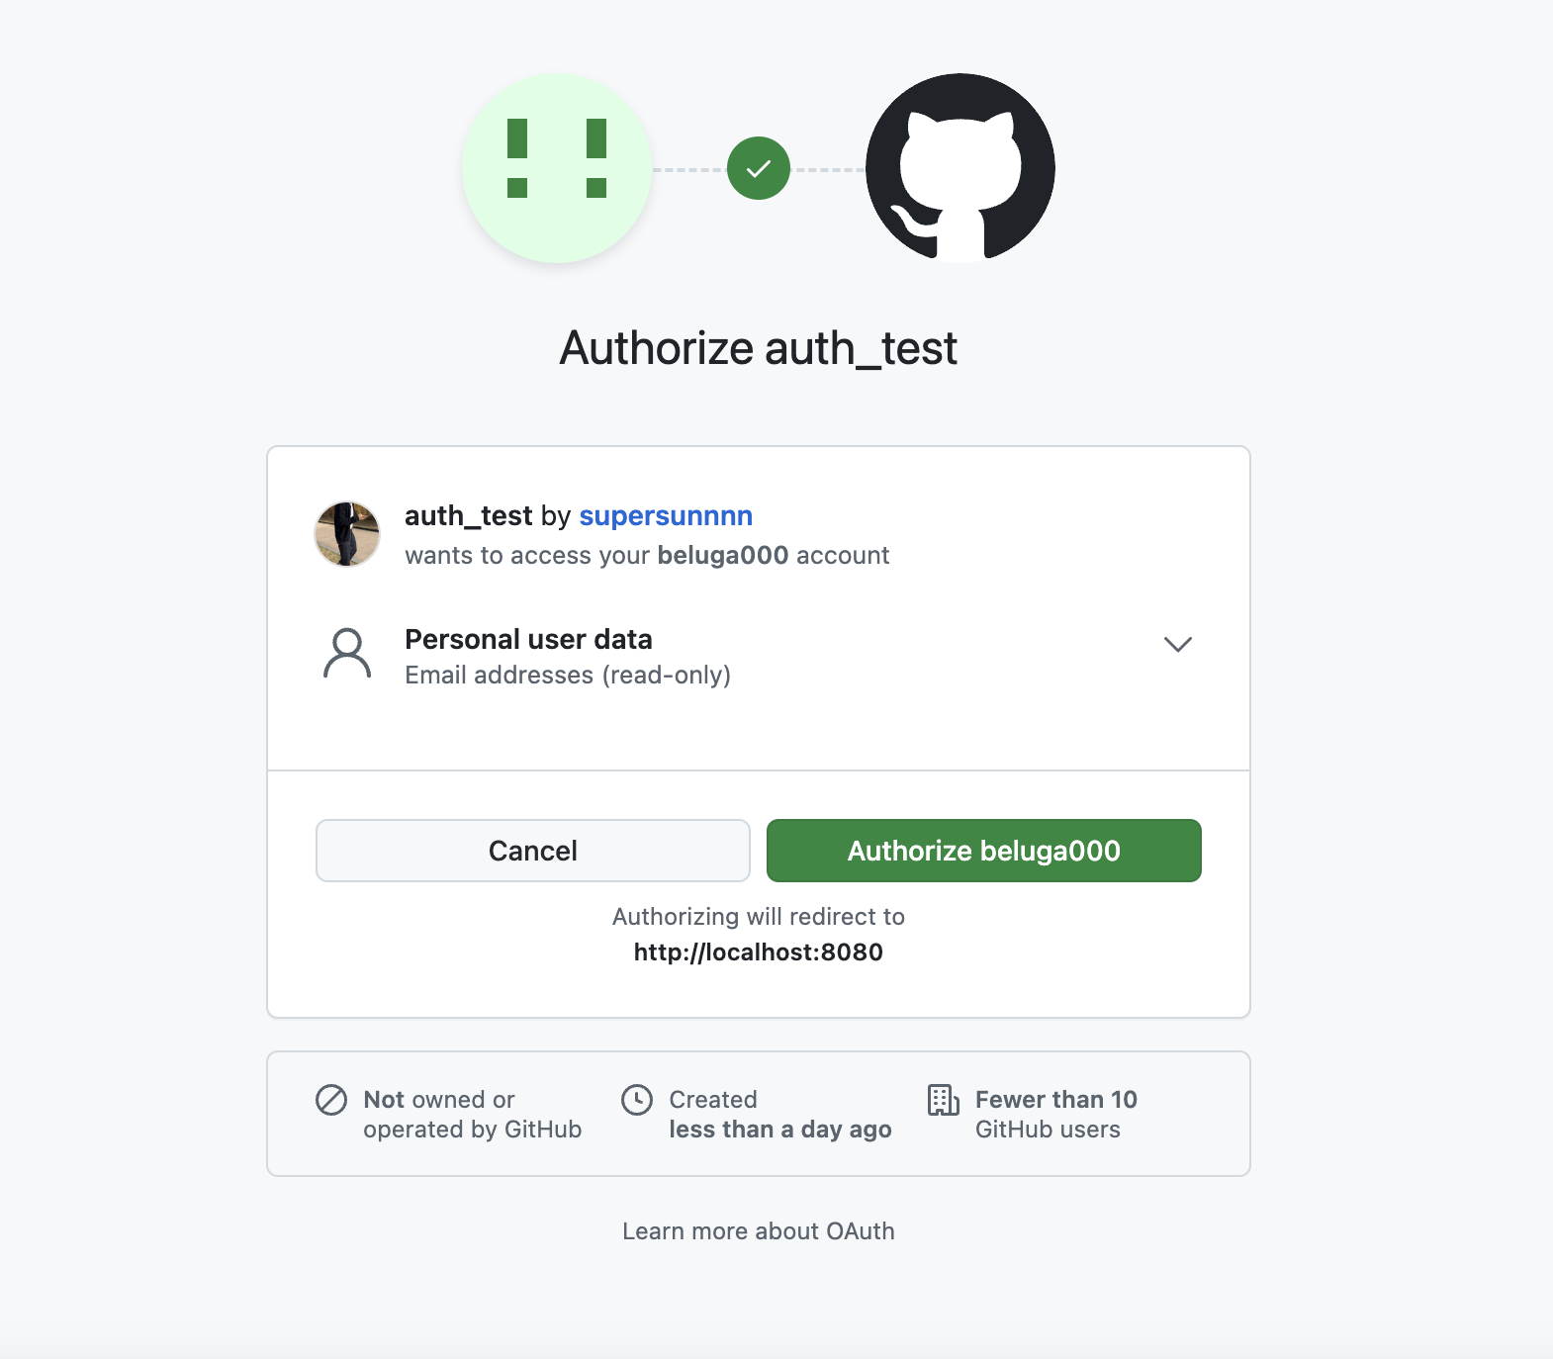The width and height of the screenshot is (1553, 1359).
Task: Click Created less than a day ago text
Action: pyautogui.click(x=780, y=1115)
